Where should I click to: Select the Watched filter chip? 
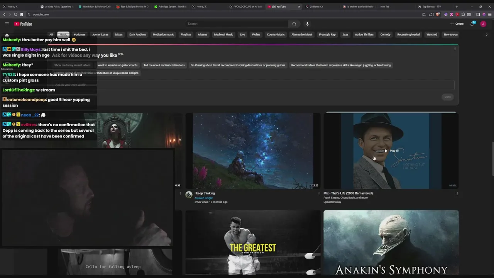click(x=432, y=34)
